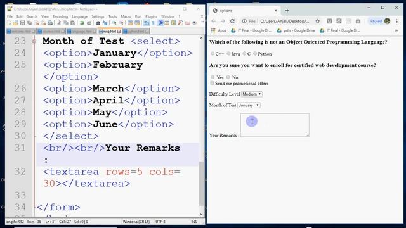The height and width of the screenshot is (228, 406).
Task: Click the INS status bar indicator
Action: (x=194, y=222)
